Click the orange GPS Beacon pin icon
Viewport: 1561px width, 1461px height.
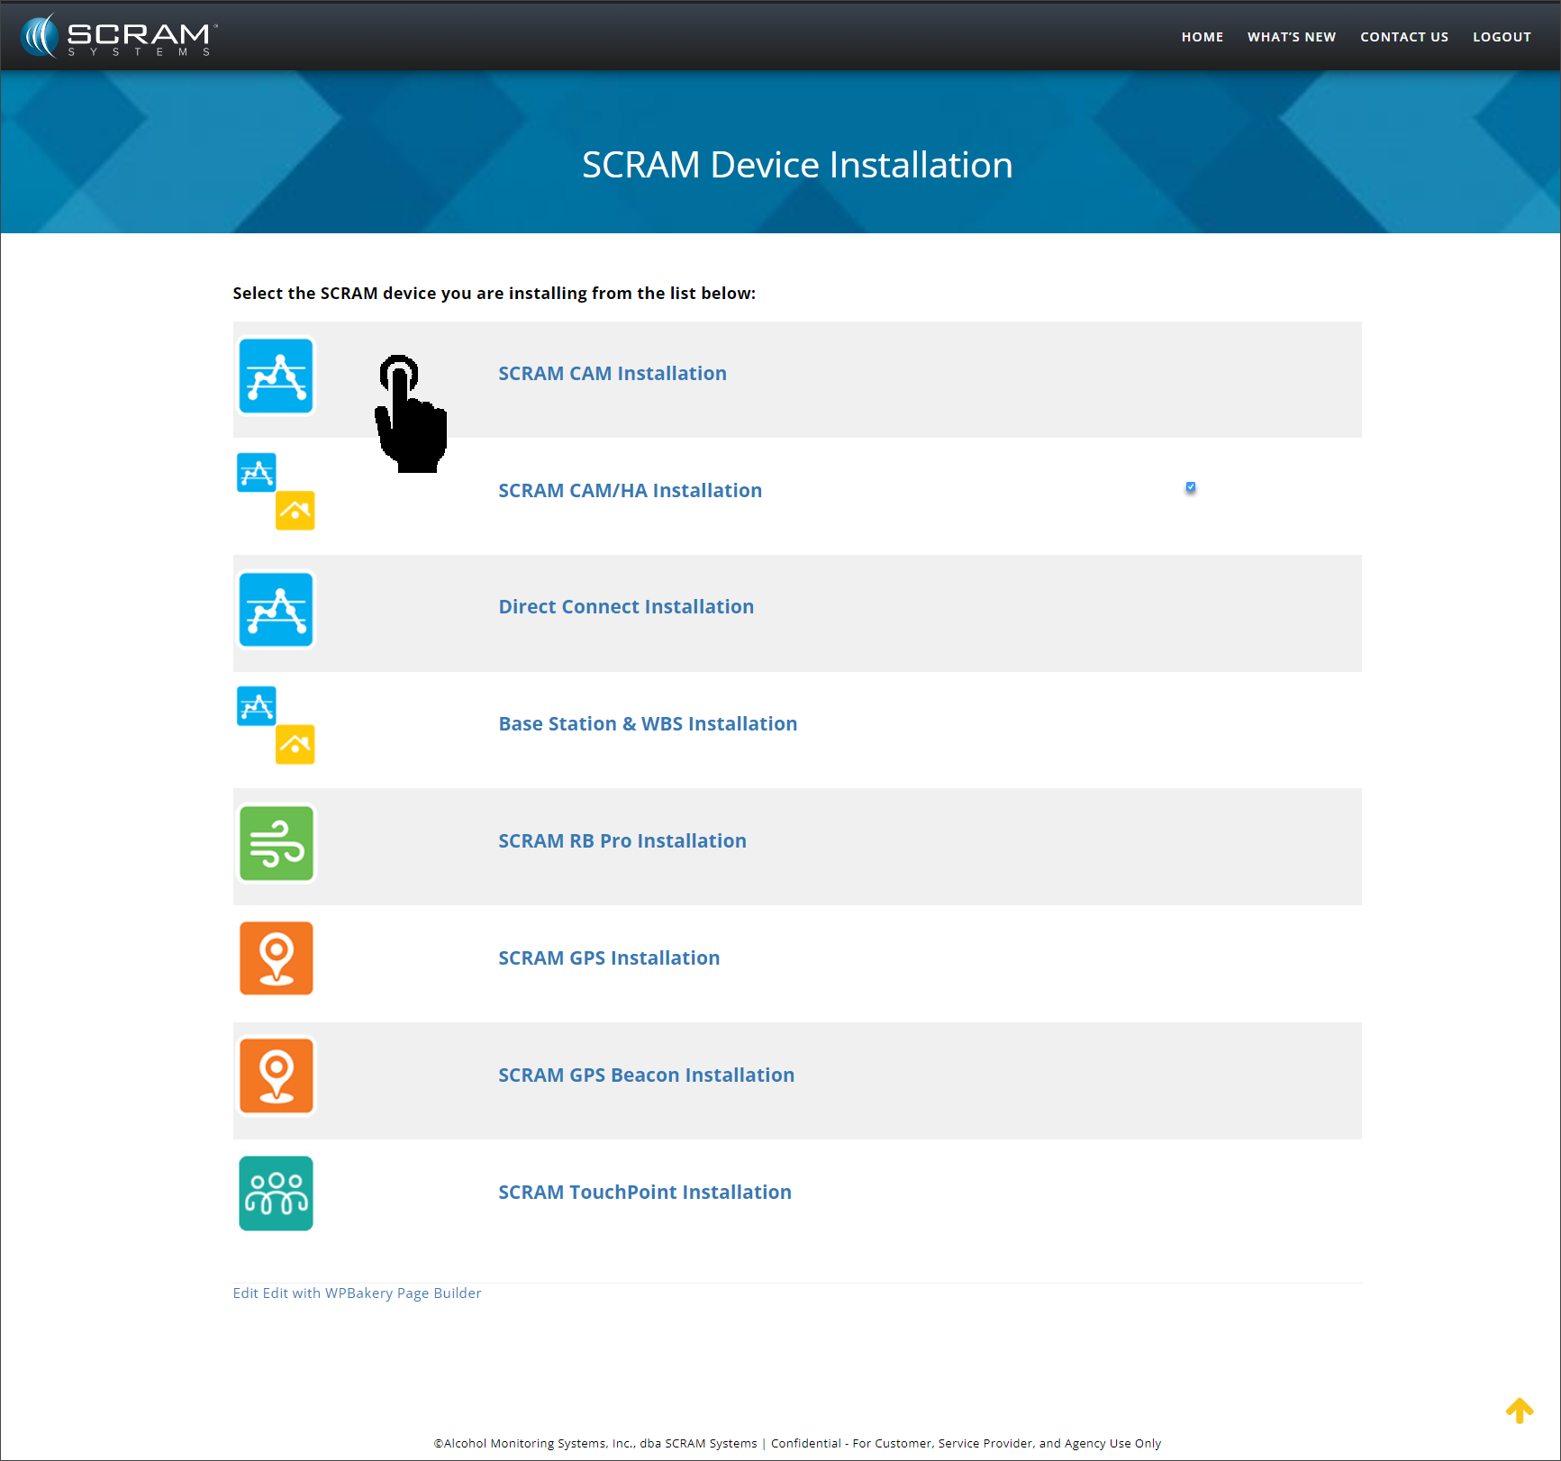[276, 1075]
